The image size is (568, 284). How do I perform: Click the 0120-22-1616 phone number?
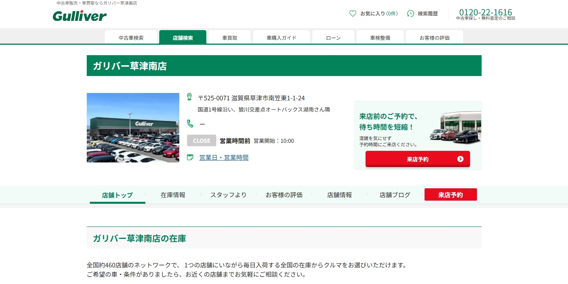coord(485,12)
